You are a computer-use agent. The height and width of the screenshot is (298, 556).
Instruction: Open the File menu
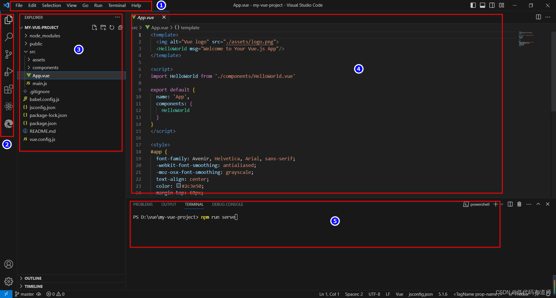tap(19, 5)
